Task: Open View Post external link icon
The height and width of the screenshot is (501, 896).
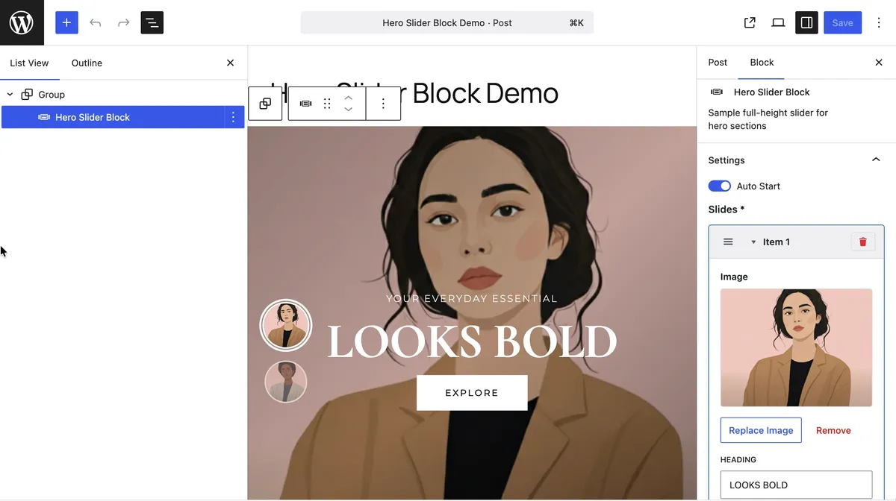Action: click(750, 22)
